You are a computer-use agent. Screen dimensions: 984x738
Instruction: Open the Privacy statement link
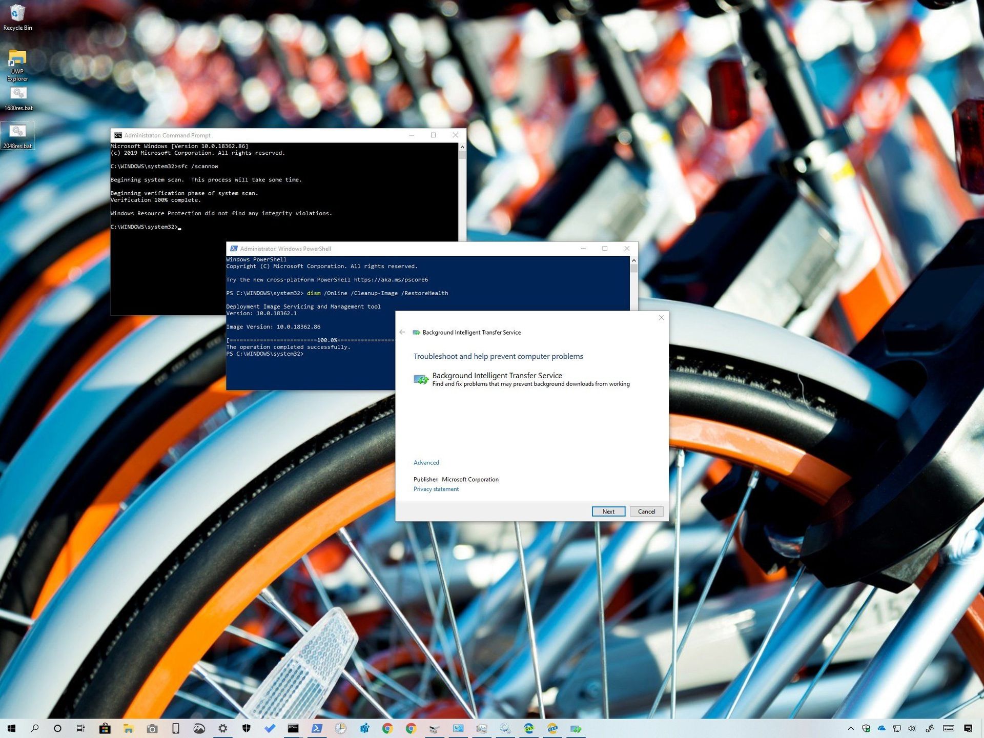(x=436, y=489)
